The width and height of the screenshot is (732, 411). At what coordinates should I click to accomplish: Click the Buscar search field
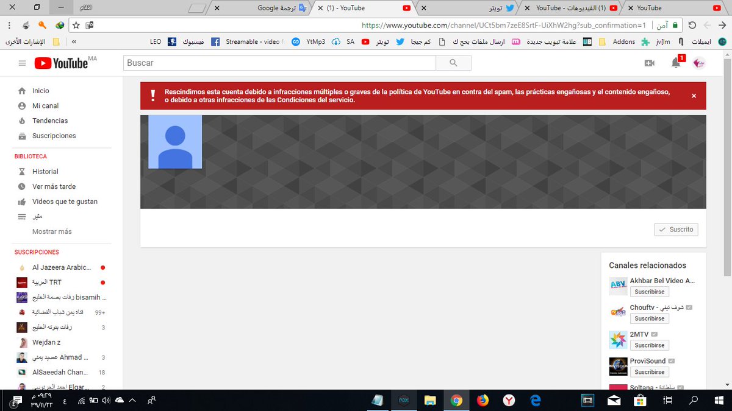279,63
